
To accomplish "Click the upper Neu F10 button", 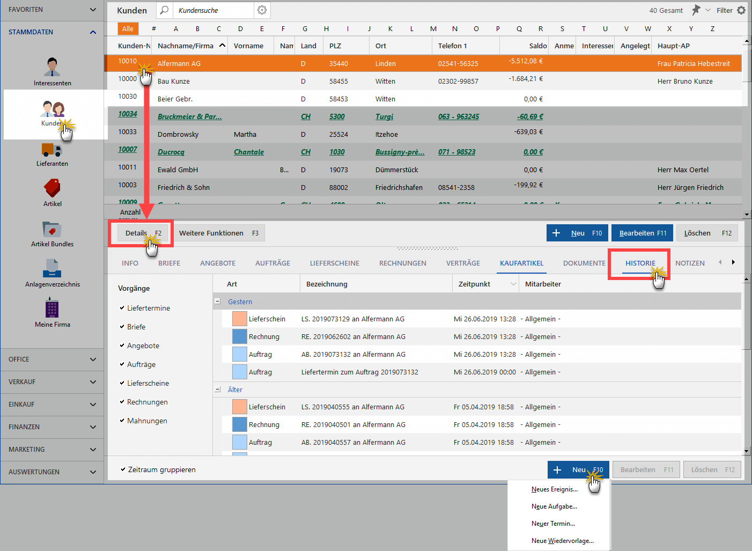I will click(x=577, y=233).
